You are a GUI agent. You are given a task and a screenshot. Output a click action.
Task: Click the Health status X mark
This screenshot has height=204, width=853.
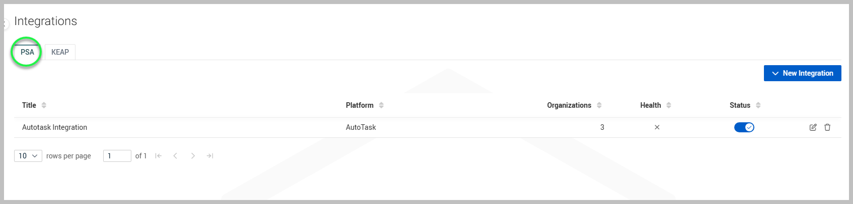click(x=657, y=127)
